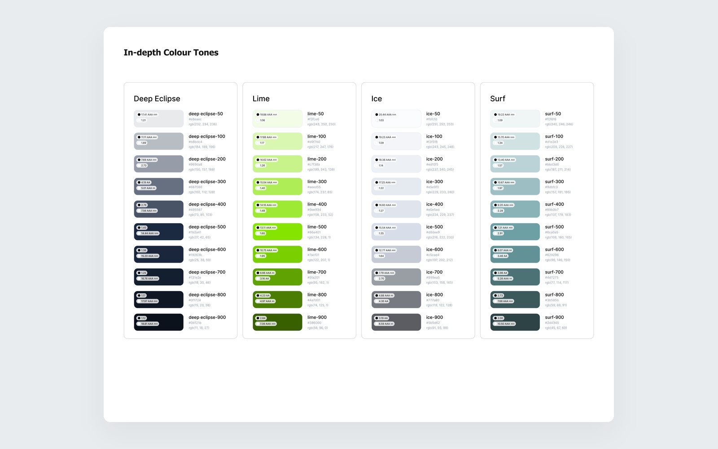Click the value rgb(229, 233, 240)
The image size is (718, 449).
click(x=440, y=192)
